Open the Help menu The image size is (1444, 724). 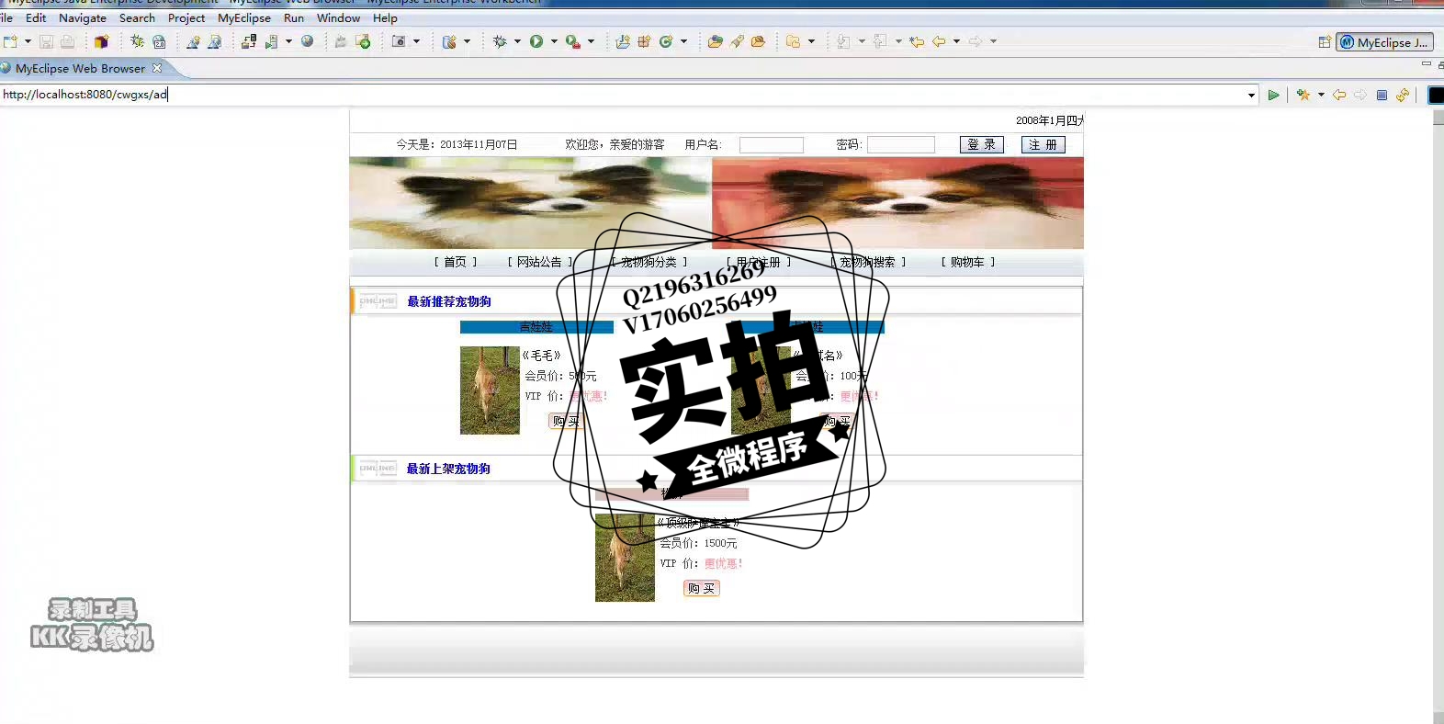pos(385,17)
